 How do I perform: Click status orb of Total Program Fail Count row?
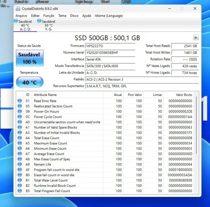point(20,191)
